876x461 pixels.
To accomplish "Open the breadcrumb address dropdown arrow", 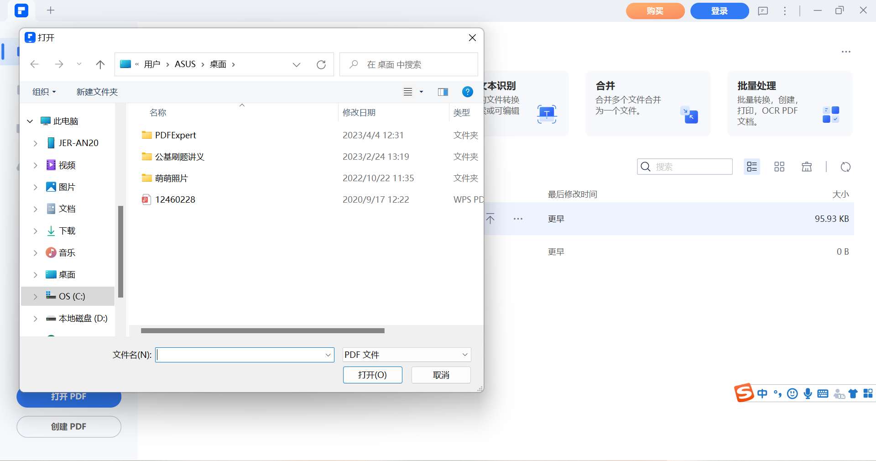I will (297, 64).
